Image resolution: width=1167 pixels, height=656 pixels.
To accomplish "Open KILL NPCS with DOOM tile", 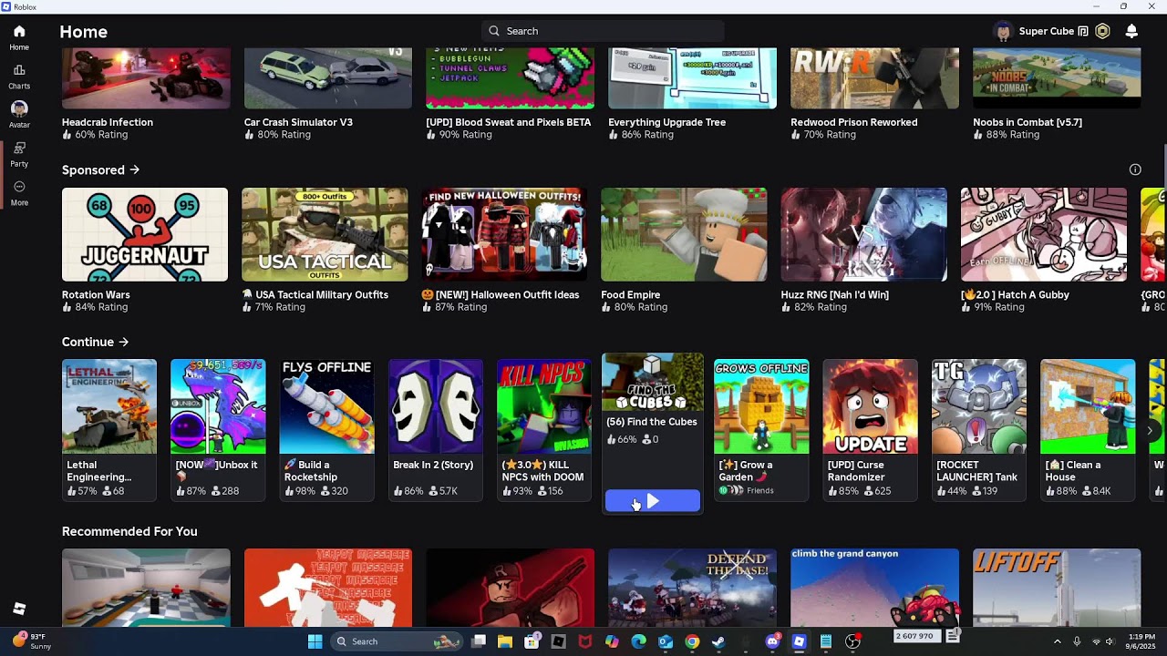I will click(x=544, y=430).
